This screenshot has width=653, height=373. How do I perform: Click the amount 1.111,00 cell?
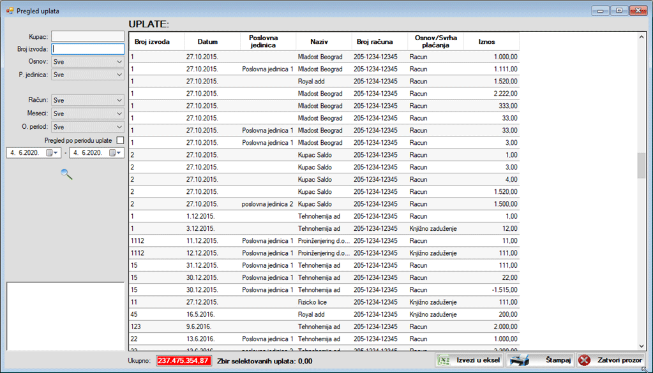pos(491,69)
